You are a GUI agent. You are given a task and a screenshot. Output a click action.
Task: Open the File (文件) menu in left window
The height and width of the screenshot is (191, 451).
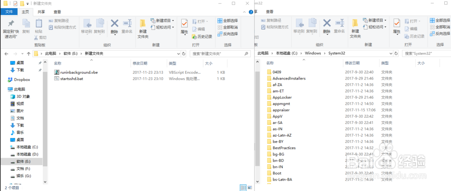9,12
